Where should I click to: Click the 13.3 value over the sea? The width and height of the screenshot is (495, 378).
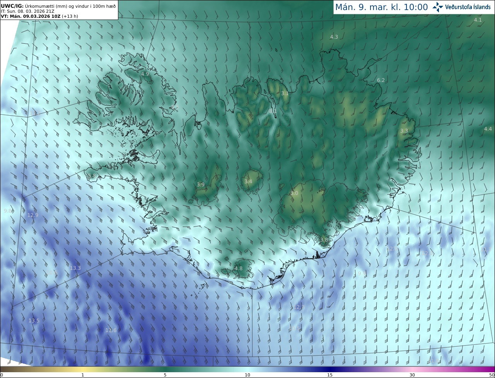coord(75,268)
